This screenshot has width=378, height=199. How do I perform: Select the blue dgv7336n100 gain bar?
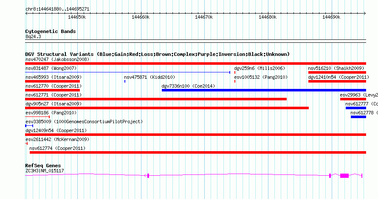(x=264, y=90)
